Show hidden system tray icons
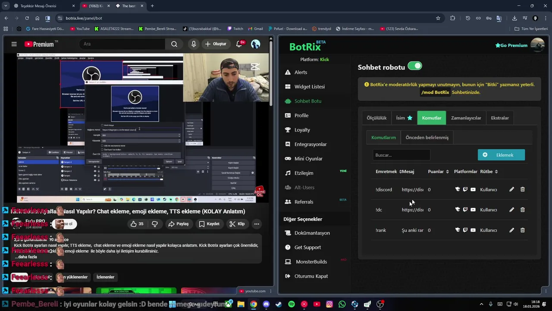The height and width of the screenshot is (311, 552). 482,304
